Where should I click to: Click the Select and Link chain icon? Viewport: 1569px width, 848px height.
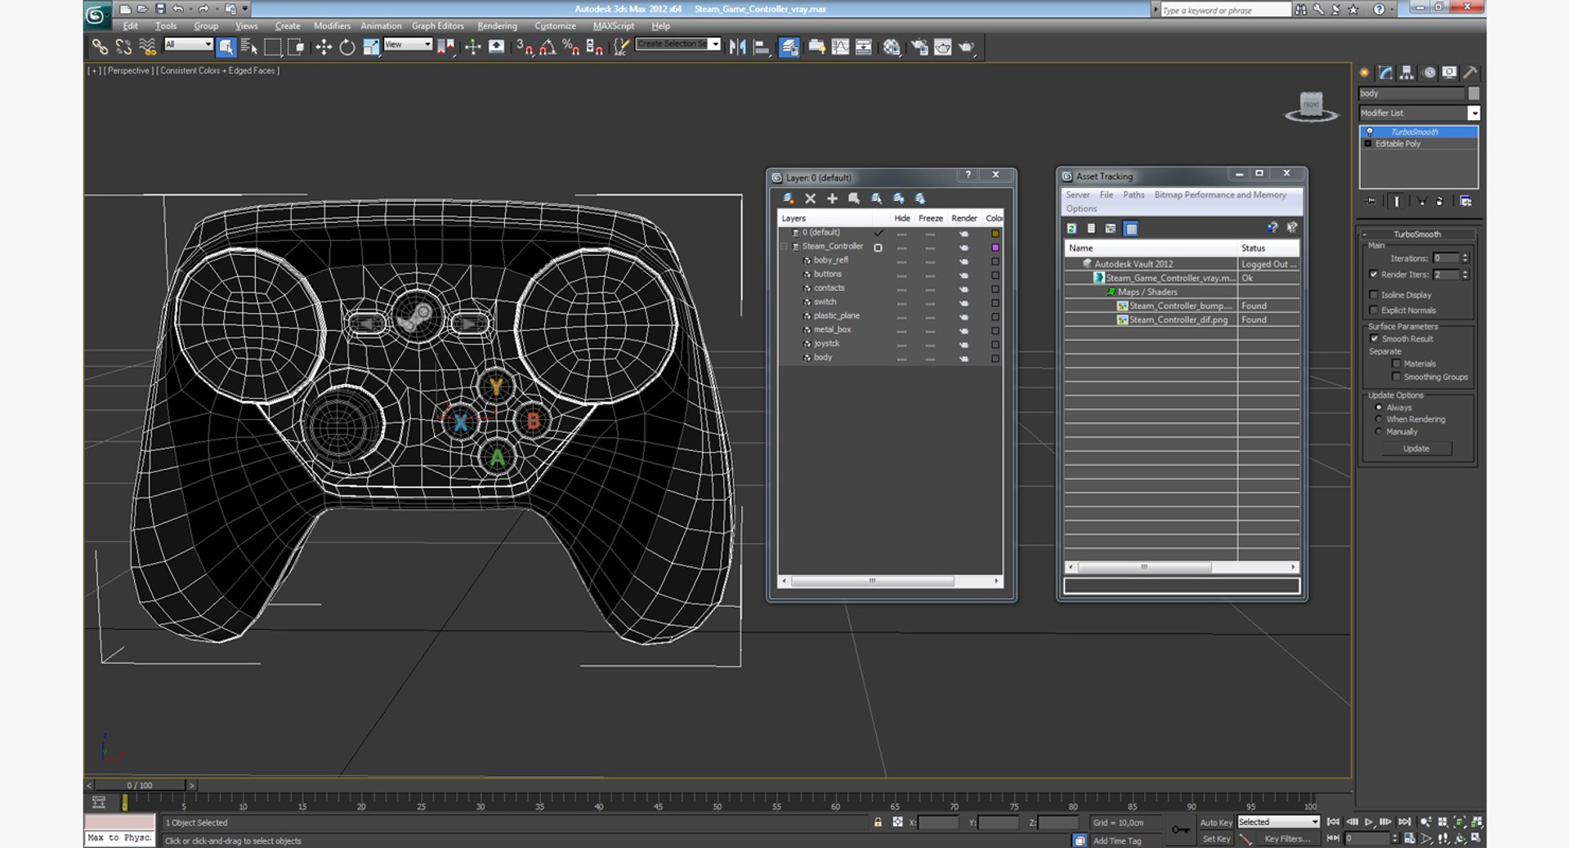tap(100, 47)
